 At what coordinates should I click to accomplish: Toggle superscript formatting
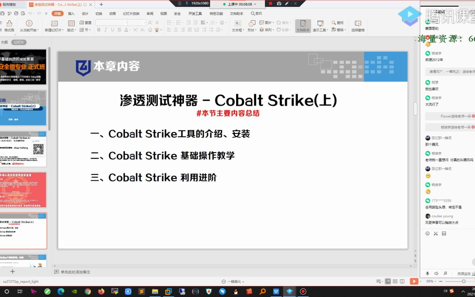point(136,30)
